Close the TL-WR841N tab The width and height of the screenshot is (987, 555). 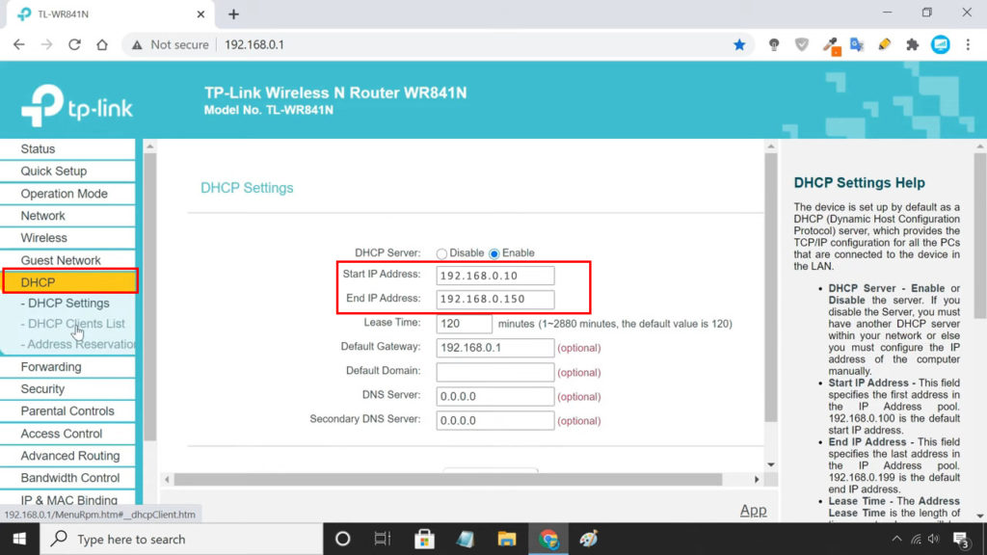tap(200, 13)
